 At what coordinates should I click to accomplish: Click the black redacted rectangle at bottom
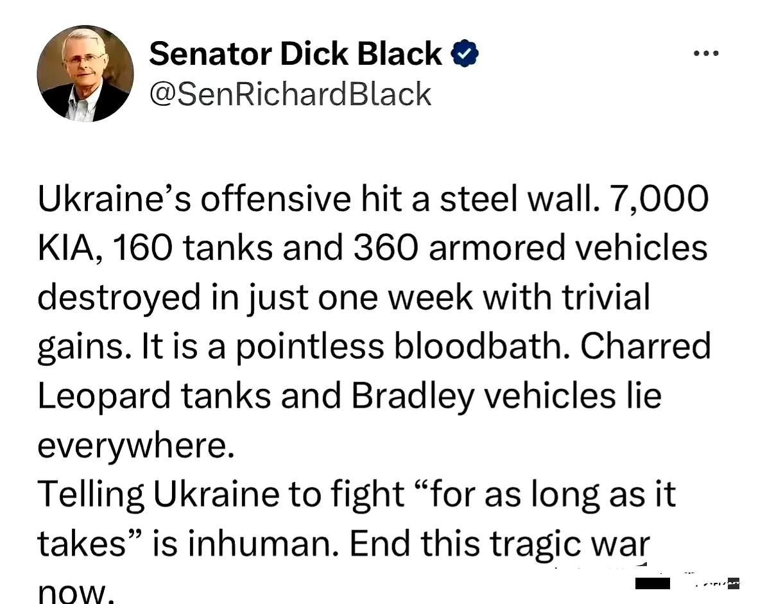652,583
